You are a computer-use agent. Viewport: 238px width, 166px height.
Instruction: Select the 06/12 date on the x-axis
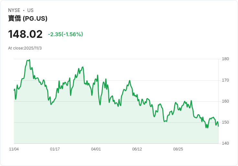click(137, 149)
